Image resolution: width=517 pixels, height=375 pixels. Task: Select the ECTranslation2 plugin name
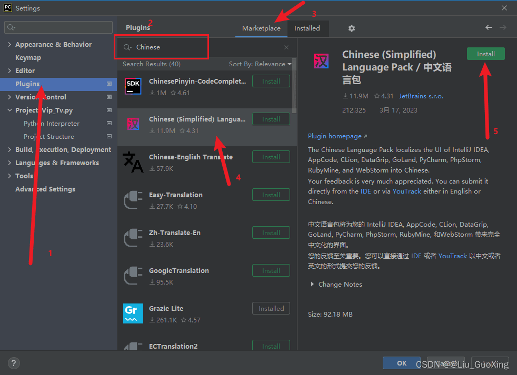[x=173, y=346]
